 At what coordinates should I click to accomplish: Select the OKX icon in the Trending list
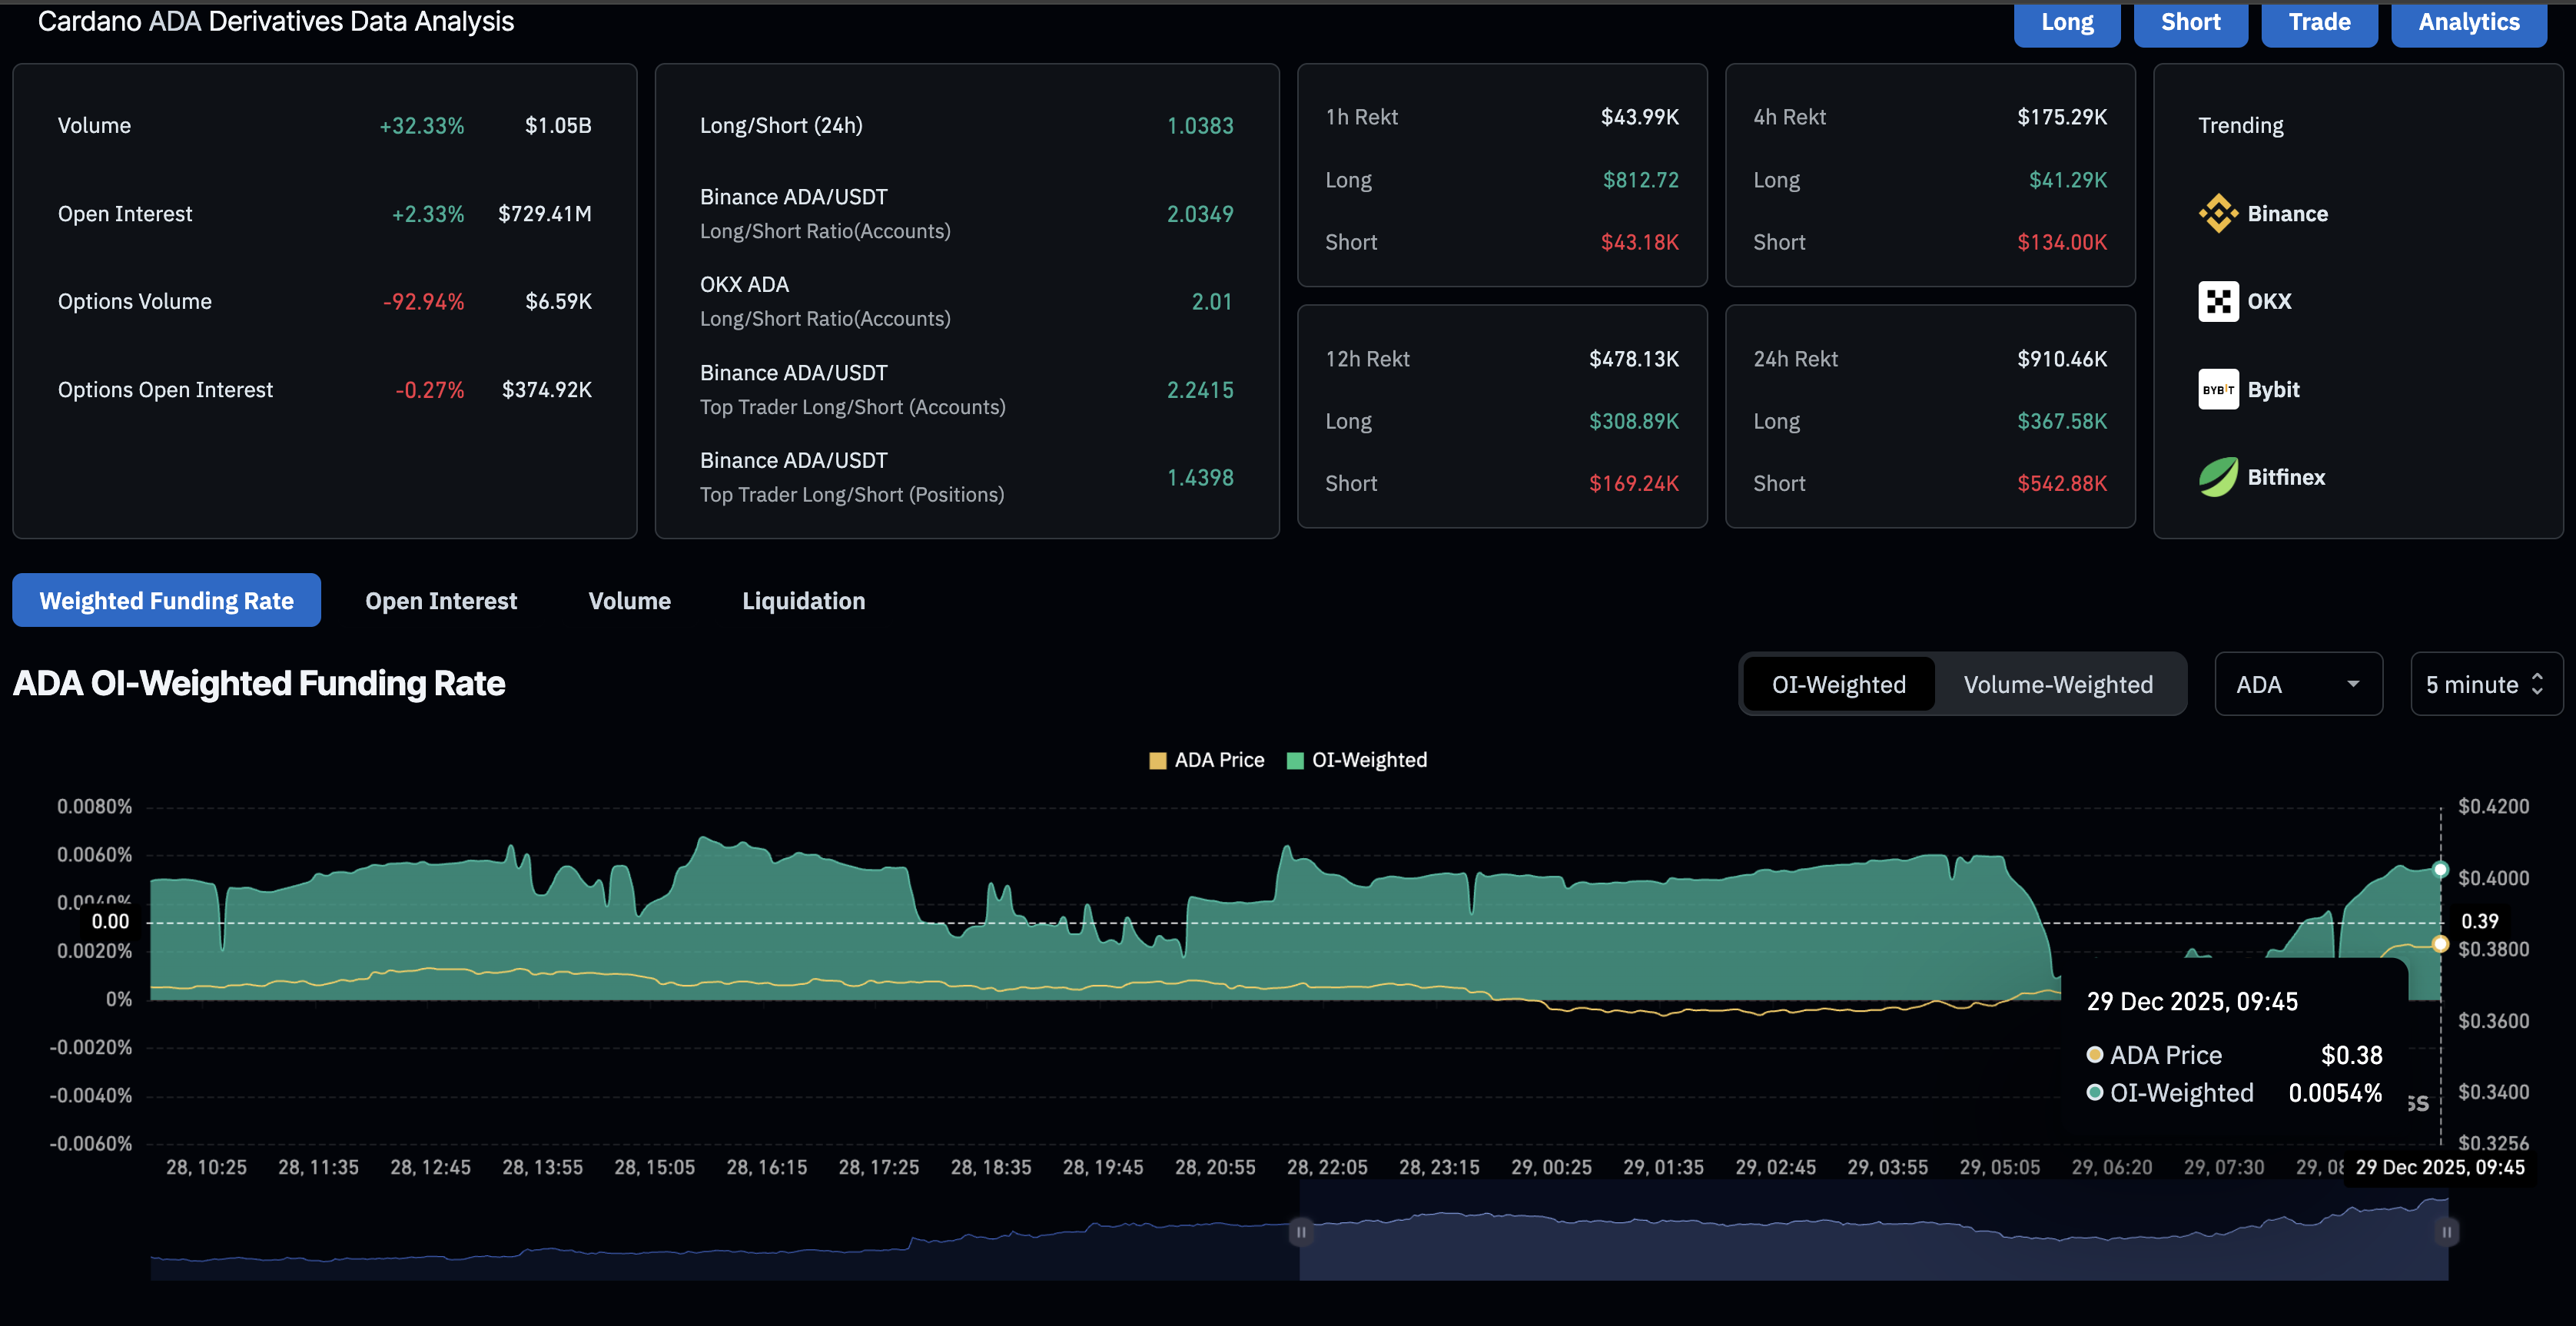coord(2218,300)
